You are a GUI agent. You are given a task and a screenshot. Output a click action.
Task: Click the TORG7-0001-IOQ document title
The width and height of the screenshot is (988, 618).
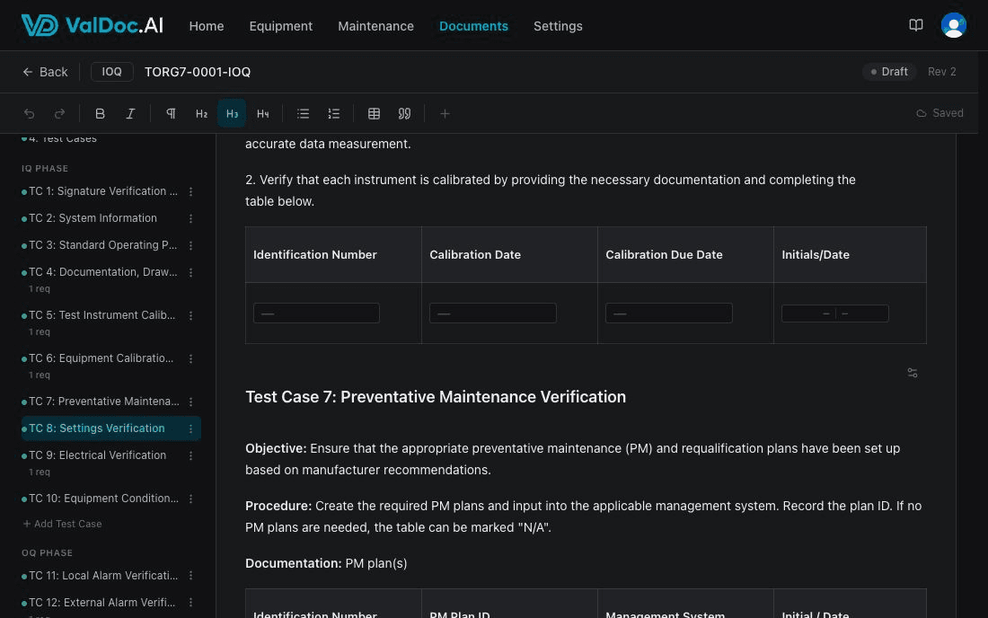198,72
